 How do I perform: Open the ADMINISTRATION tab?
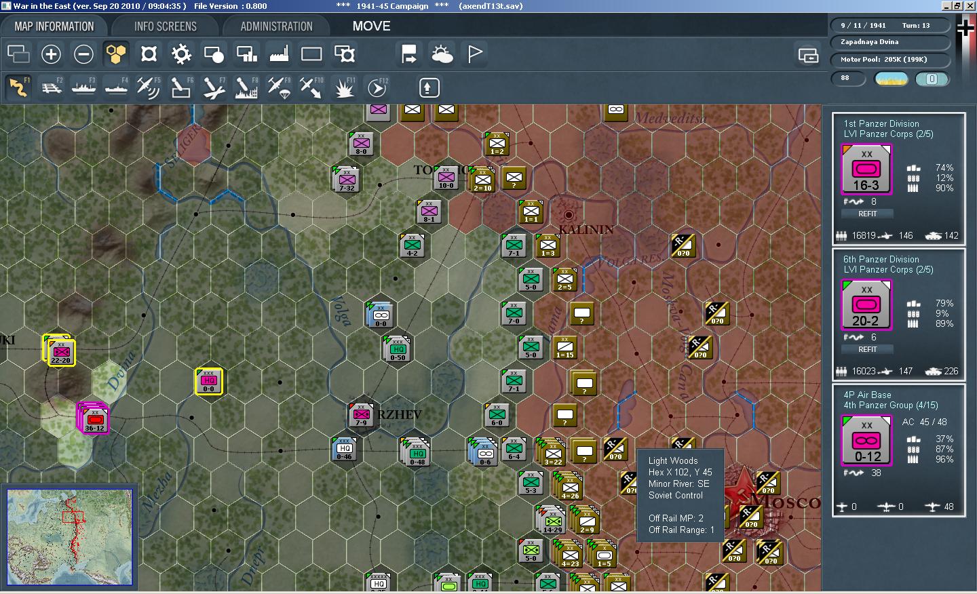[x=276, y=26]
